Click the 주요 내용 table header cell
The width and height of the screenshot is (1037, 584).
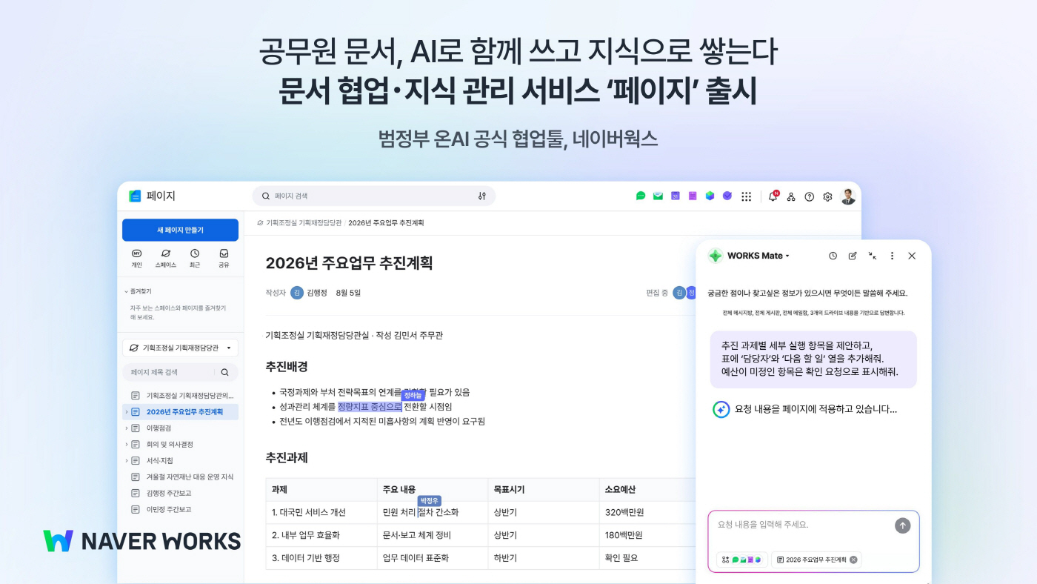point(433,490)
